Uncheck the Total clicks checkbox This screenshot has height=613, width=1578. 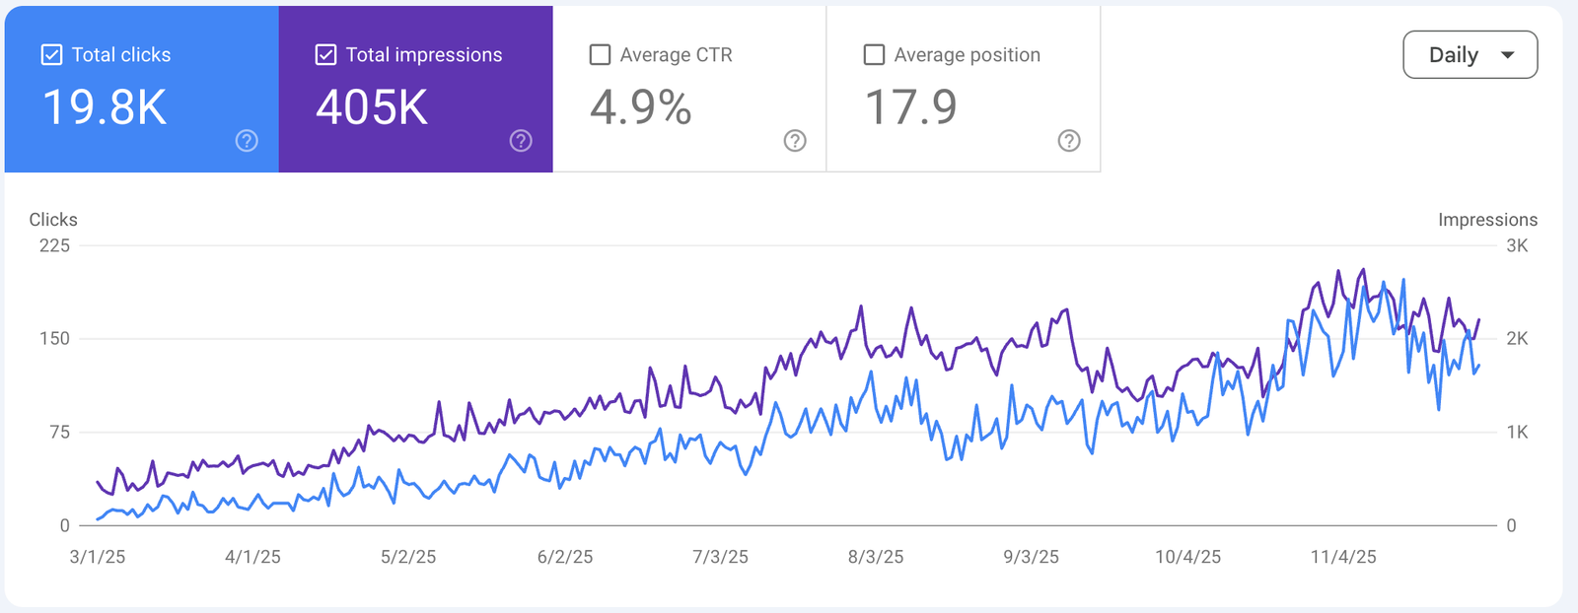tap(51, 55)
